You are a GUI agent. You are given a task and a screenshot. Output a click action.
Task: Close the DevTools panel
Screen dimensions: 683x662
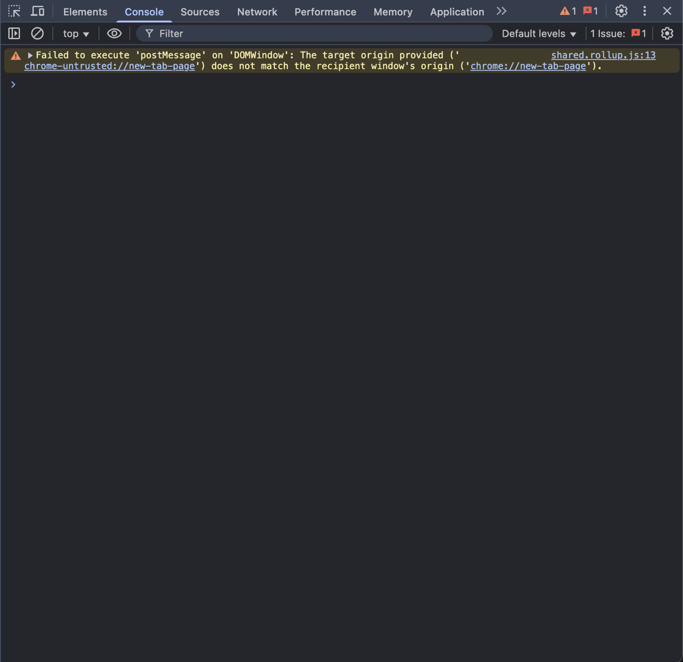[x=667, y=11]
